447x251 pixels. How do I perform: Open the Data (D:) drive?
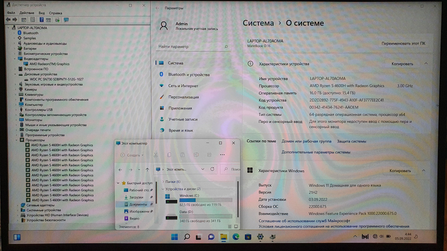pos(199,216)
